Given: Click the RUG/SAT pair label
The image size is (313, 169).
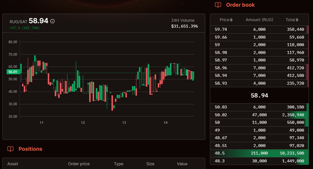Looking at the screenshot, I should [18, 21].
